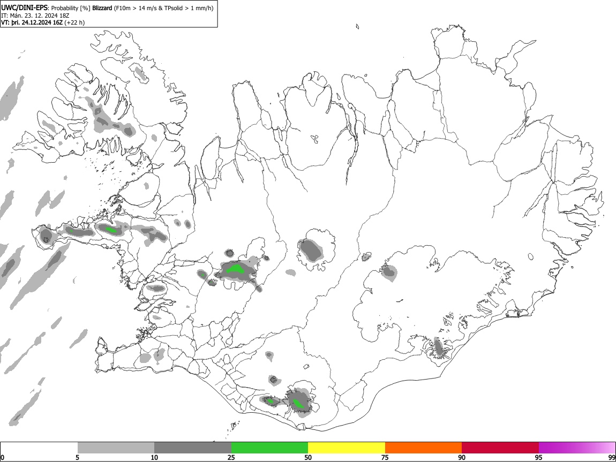The height and width of the screenshot is (462, 616).
Task: Click the green 25-50% legend swatch
Action: click(x=269, y=448)
